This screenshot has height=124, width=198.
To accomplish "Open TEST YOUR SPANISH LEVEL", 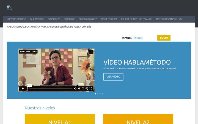I will tap(169, 19).
